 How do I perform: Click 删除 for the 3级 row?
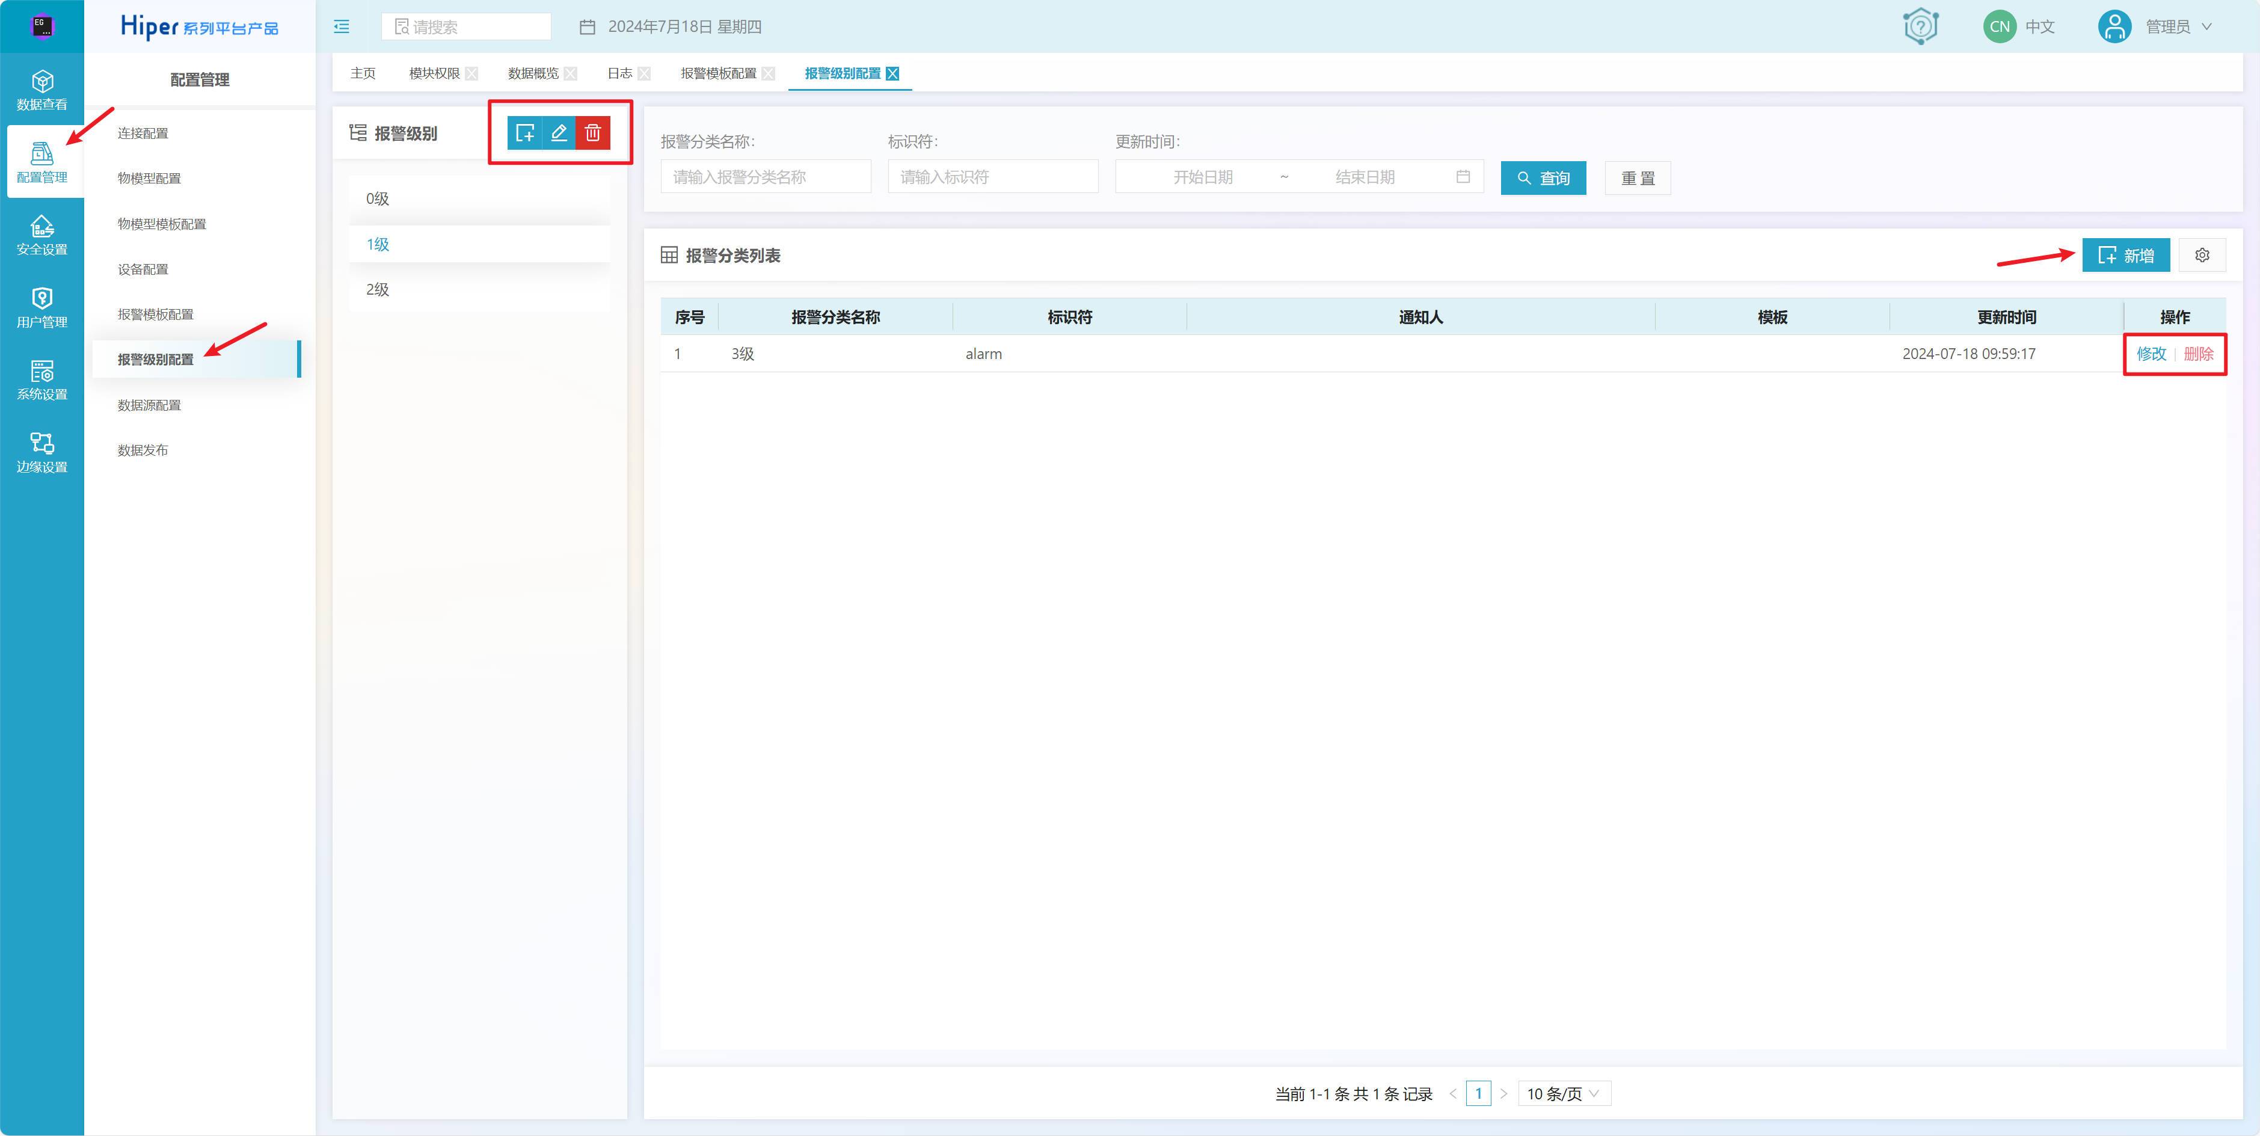click(2199, 354)
